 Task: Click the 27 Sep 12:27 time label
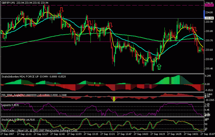(41, 134)
